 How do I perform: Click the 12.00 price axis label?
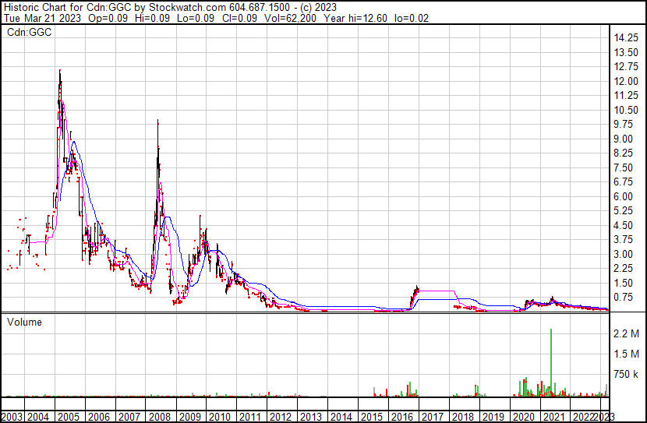tap(628, 82)
